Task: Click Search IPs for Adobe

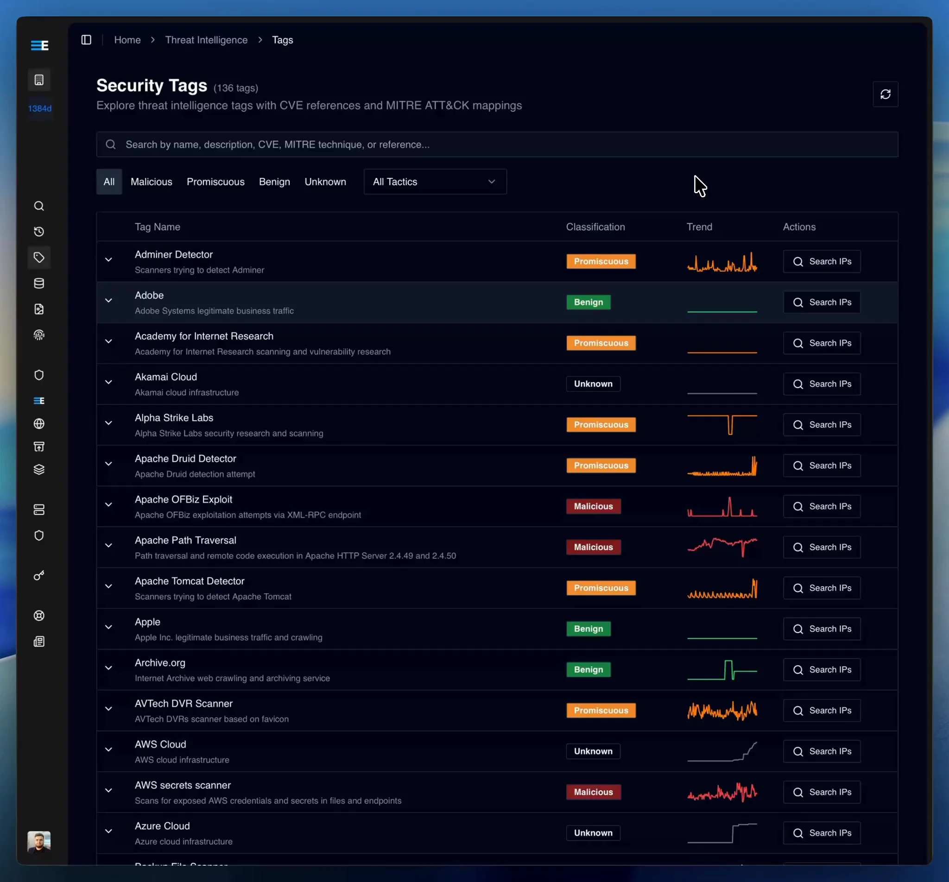Action: coord(822,302)
